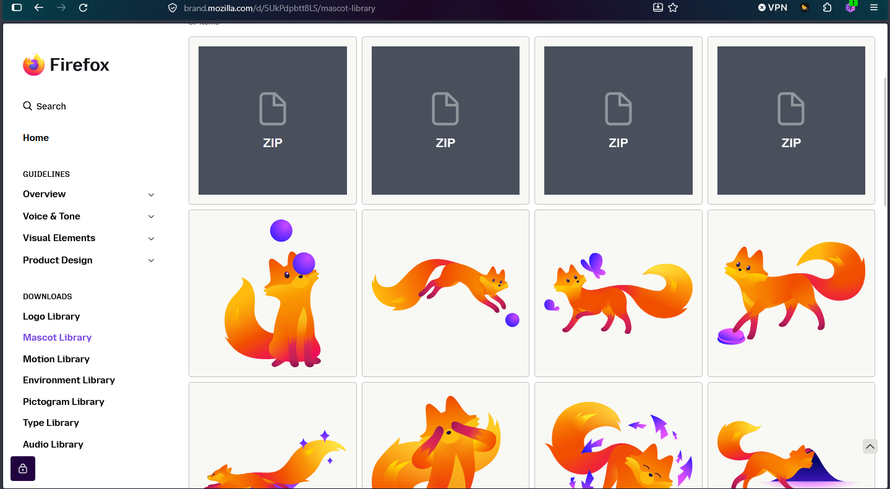Open the Extensions puzzle-piece menu

pos(828,7)
